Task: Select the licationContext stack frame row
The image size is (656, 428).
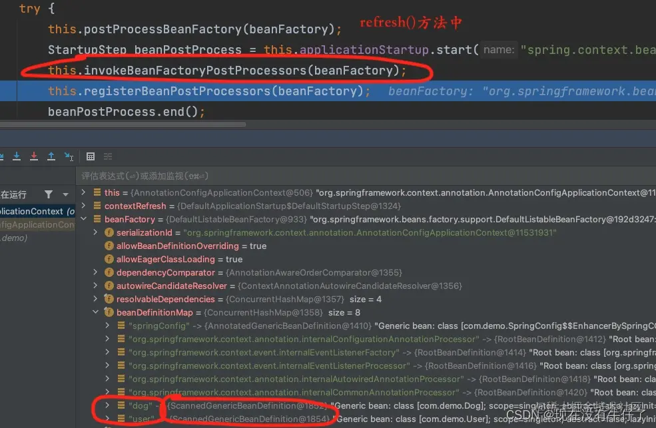Action: (38, 212)
